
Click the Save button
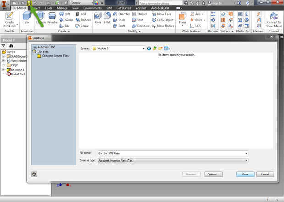click(x=245, y=175)
